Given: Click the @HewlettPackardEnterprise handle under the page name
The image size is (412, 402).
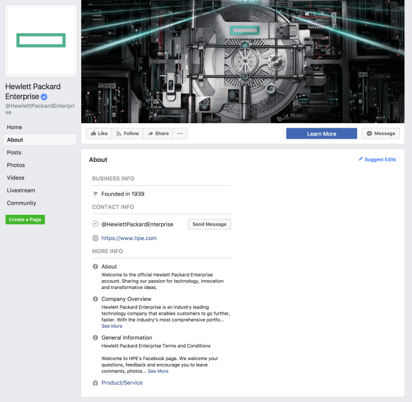Looking at the screenshot, I should tap(40, 109).
